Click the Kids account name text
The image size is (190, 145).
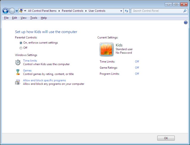point(119,45)
